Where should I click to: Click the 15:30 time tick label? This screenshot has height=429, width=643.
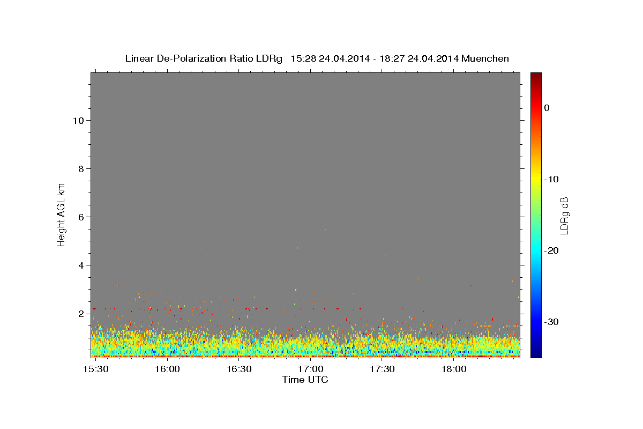(96, 369)
